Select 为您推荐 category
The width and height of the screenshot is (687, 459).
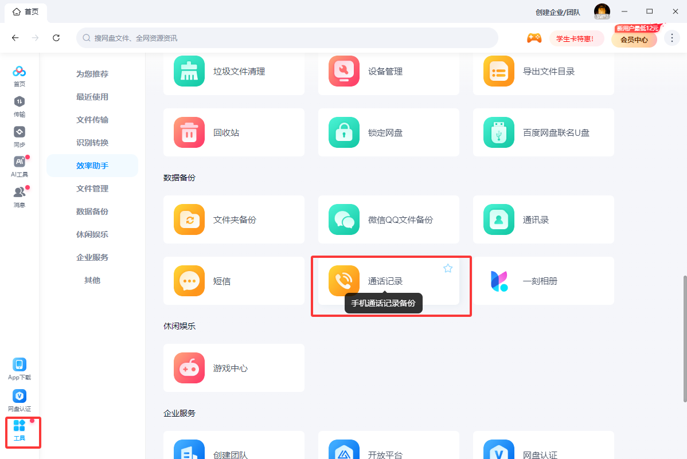pyautogui.click(x=92, y=74)
